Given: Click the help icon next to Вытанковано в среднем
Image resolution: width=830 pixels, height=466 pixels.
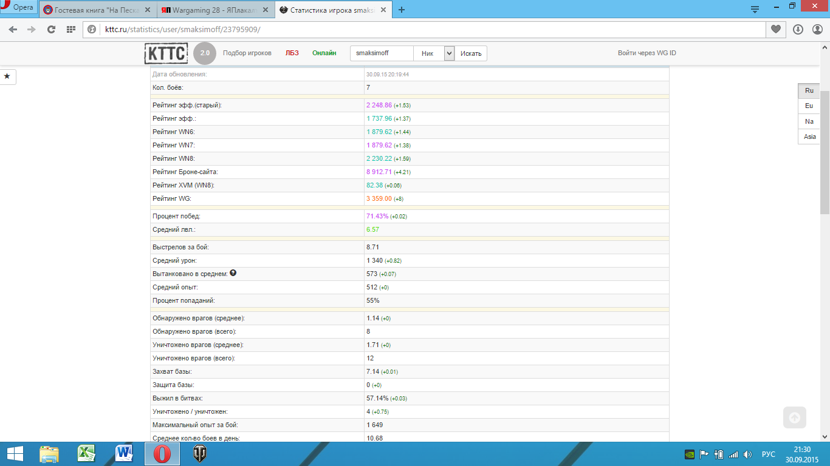Looking at the screenshot, I should [x=233, y=273].
